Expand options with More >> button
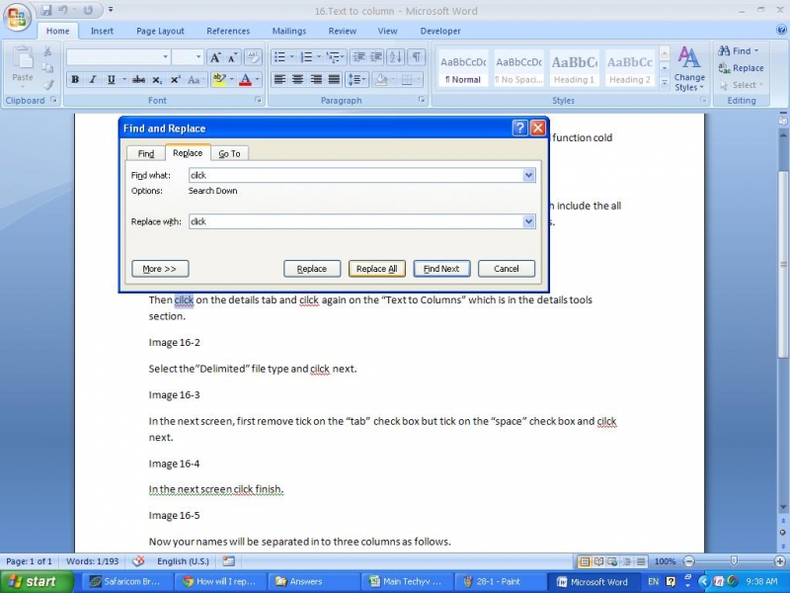Screen dimensions: 790x593 pyautogui.click(x=159, y=269)
